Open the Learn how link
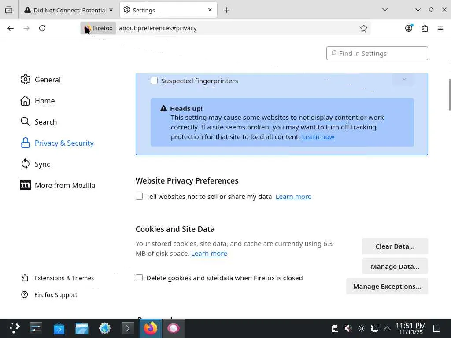 (318, 136)
